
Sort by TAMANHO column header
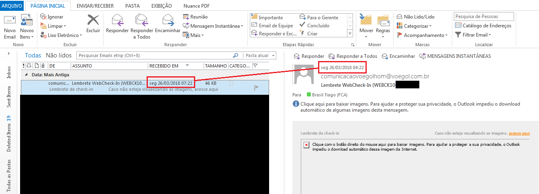click(216, 66)
